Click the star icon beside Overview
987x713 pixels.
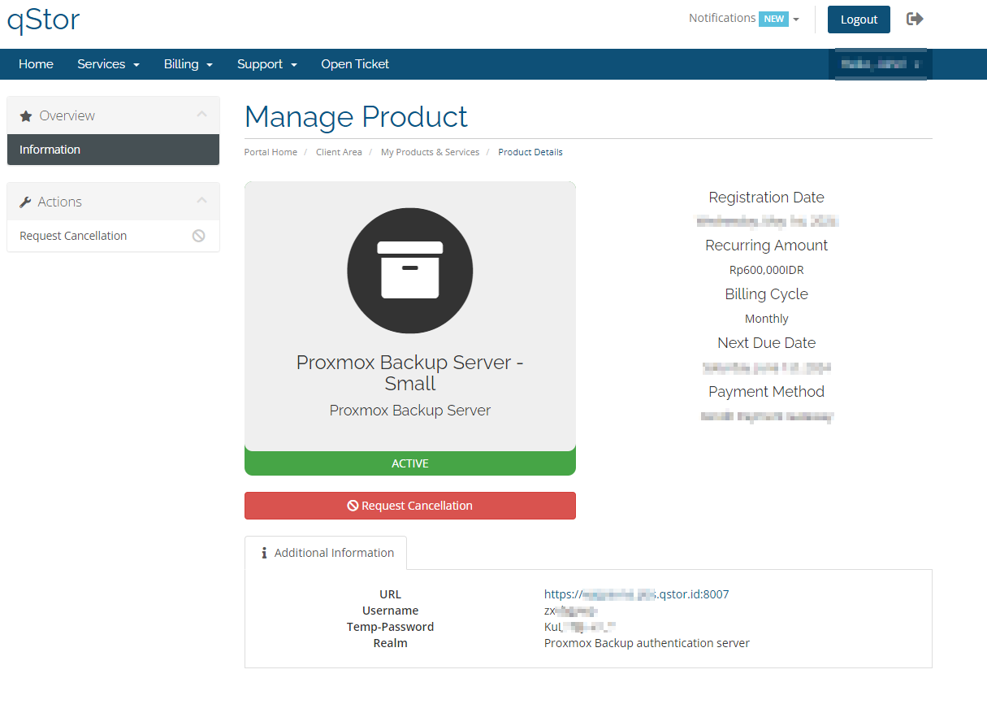point(26,116)
